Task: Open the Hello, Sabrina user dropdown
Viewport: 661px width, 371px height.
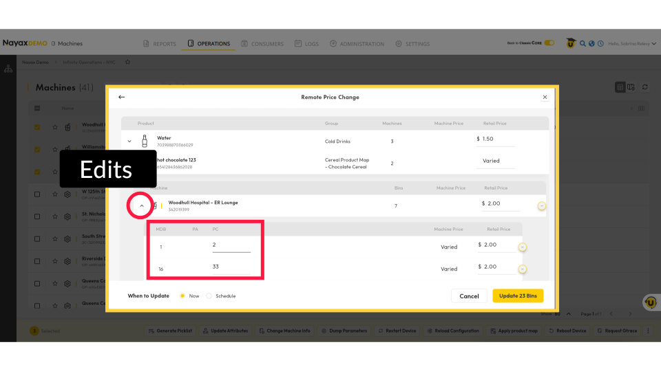Action: [x=631, y=43]
